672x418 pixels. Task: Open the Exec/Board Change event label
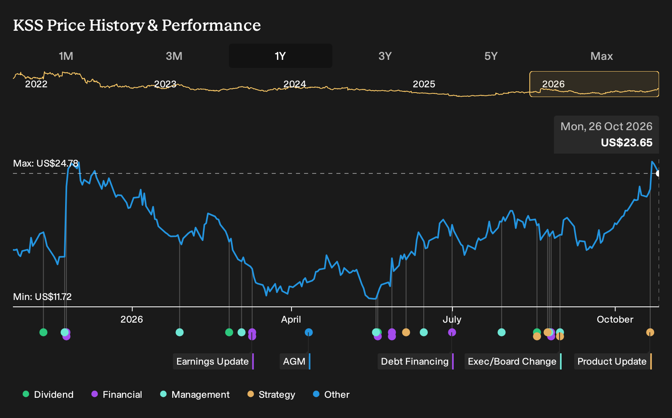513,361
